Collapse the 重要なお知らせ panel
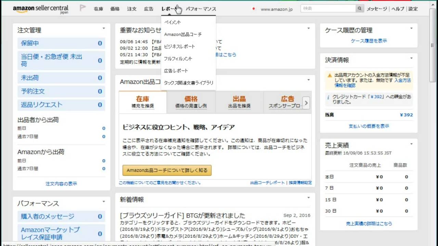 [308, 29]
